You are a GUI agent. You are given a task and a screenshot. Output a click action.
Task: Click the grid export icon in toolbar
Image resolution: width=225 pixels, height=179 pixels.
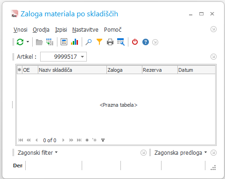pyautogui.click(x=50, y=42)
